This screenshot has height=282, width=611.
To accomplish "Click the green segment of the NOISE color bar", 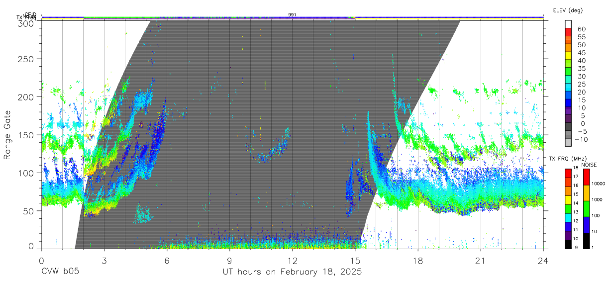I will [x=586, y=208].
